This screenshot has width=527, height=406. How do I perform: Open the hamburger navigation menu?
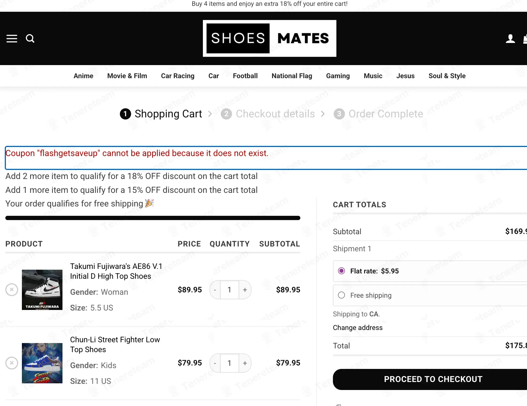(12, 39)
